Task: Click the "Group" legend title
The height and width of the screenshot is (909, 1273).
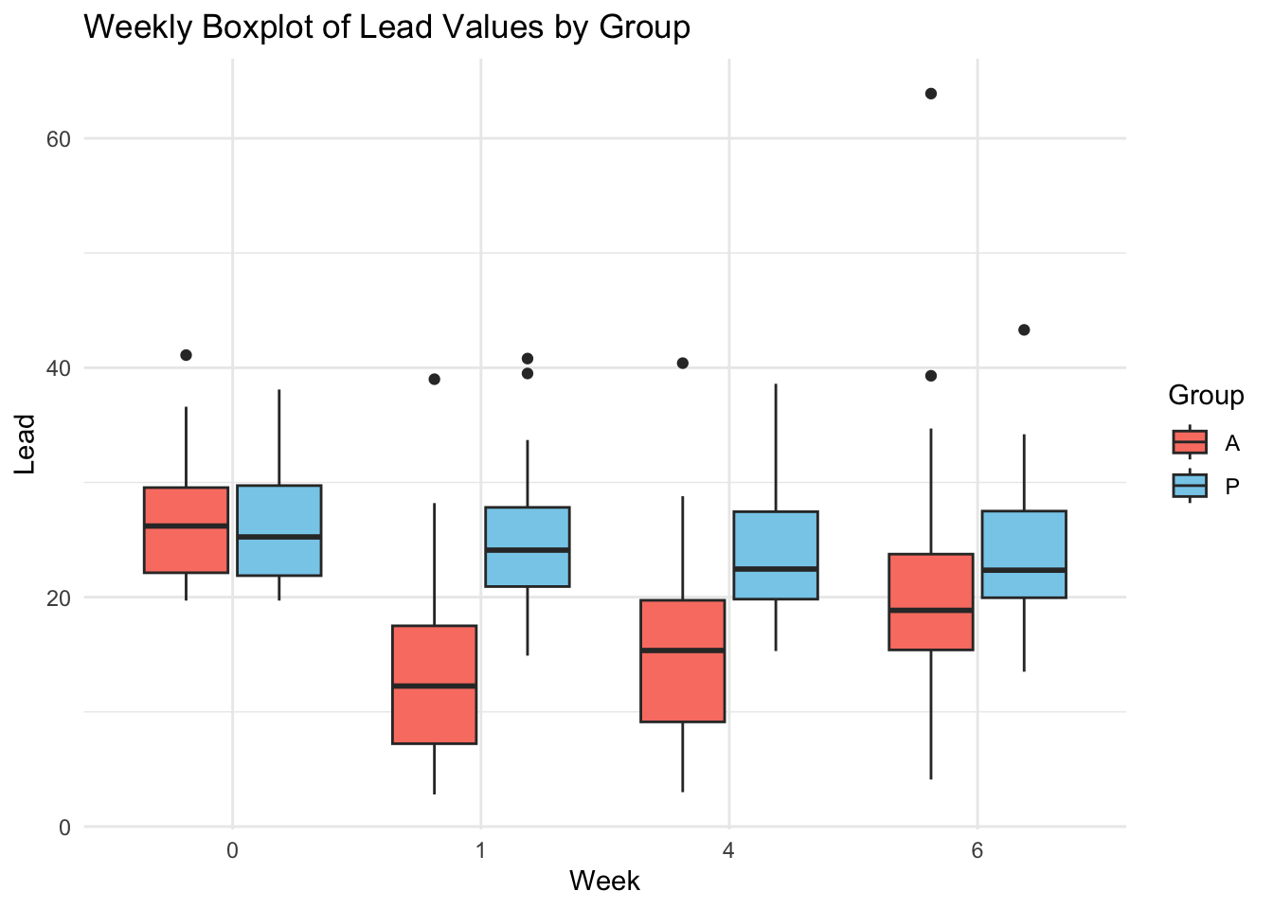Action: (1206, 395)
